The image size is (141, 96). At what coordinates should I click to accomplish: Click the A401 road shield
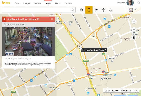(x=14, y=92)
